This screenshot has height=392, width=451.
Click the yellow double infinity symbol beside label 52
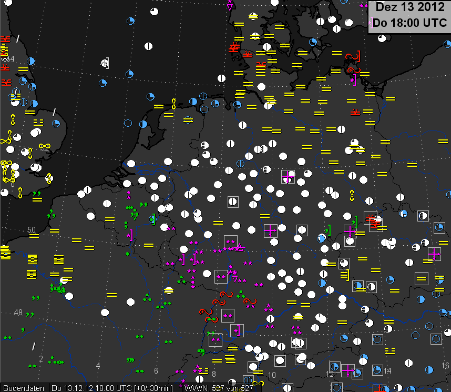click(x=45, y=146)
